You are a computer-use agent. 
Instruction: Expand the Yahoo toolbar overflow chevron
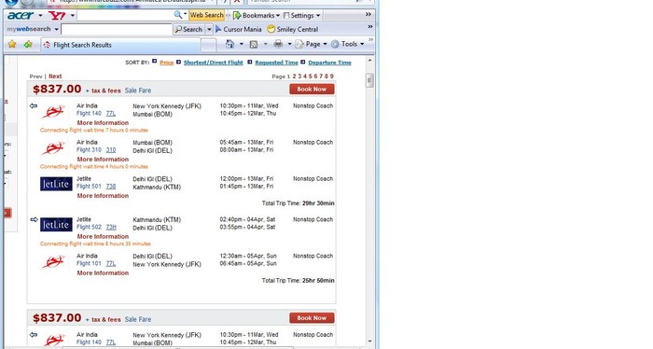pyautogui.click(x=368, y=15)
